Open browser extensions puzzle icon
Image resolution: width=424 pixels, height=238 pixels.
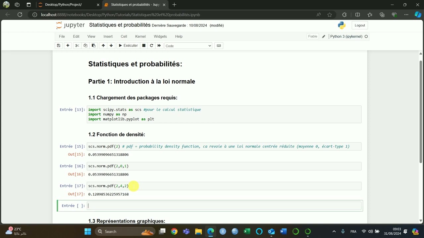(x=344, y=15)
